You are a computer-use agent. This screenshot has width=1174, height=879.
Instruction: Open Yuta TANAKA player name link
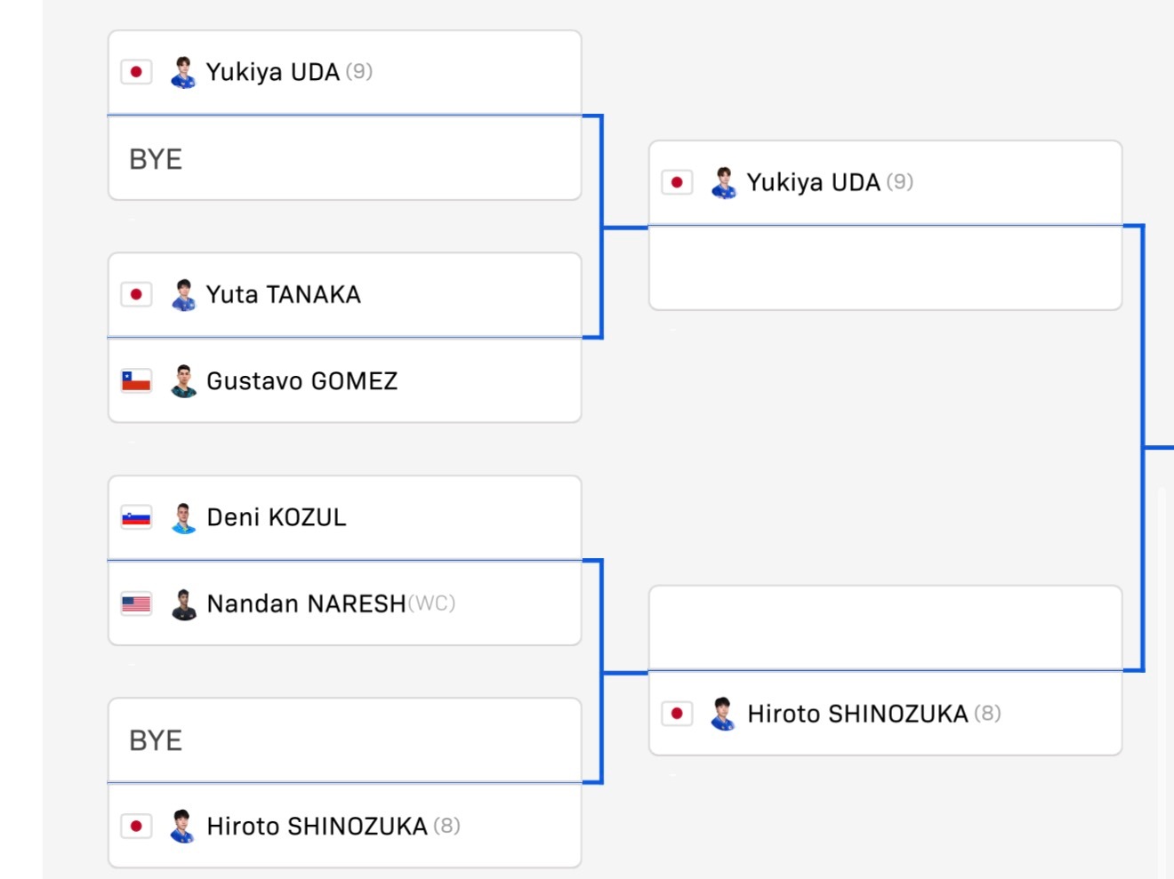[x=284, y=294]
